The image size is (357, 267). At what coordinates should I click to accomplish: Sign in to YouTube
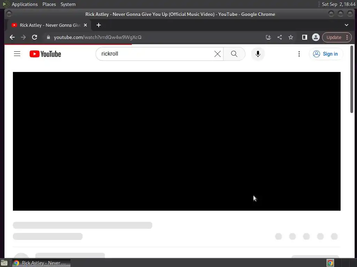coord(326,54)
